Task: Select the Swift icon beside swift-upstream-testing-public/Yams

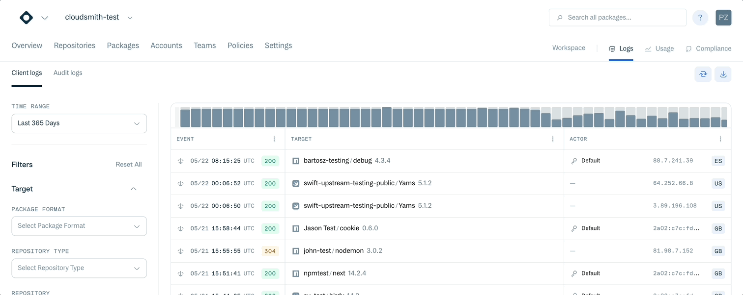Action: pyautogui.click(x=295, y=183)
